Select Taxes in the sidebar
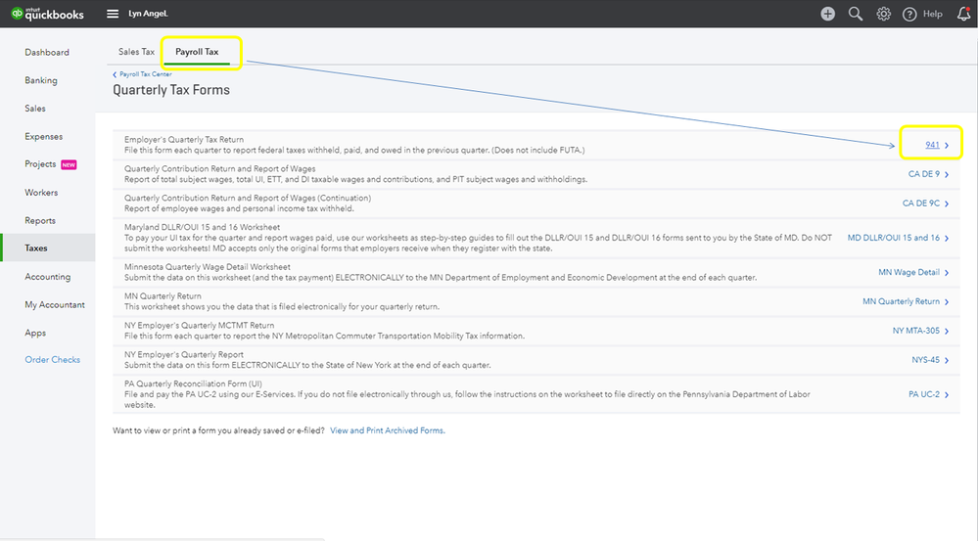This screenshot has height=541, width=978. point(36,248)
